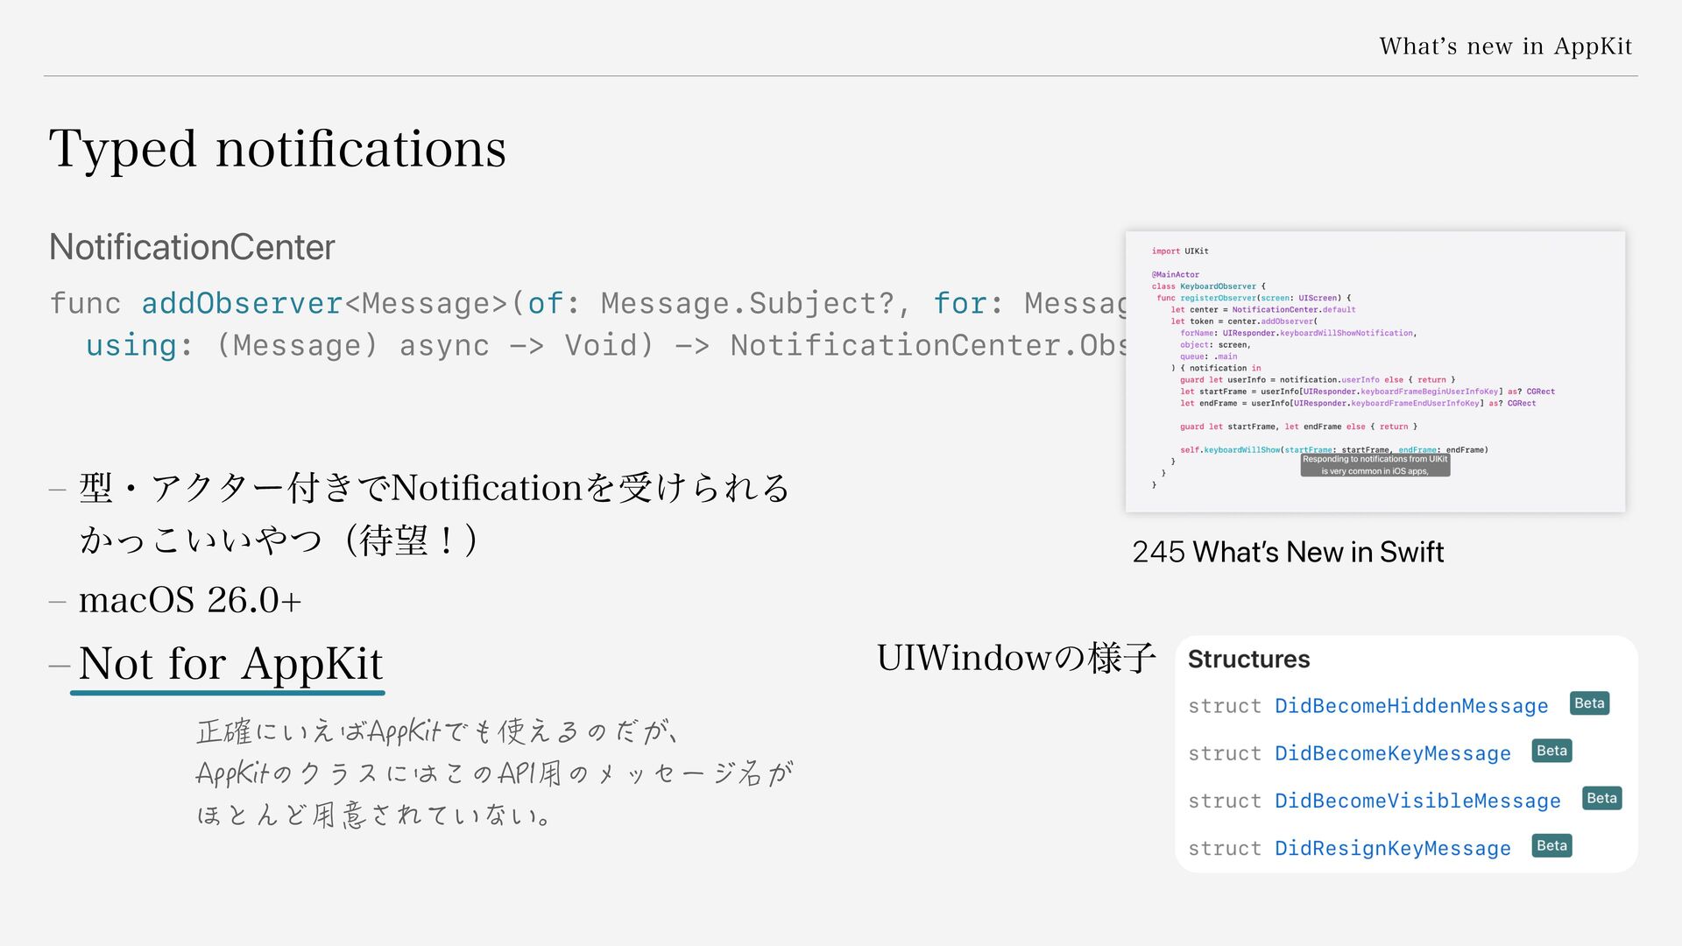The image size is (1682, 946).
Task: Click 'addObserver' in the function signature
Action: coord(242,303)
